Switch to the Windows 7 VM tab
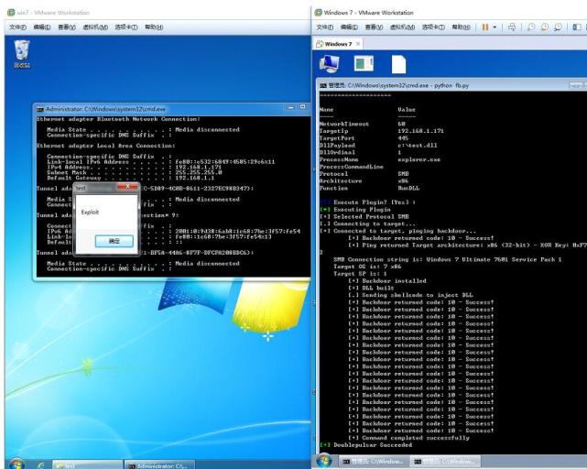 coord(338,44)
